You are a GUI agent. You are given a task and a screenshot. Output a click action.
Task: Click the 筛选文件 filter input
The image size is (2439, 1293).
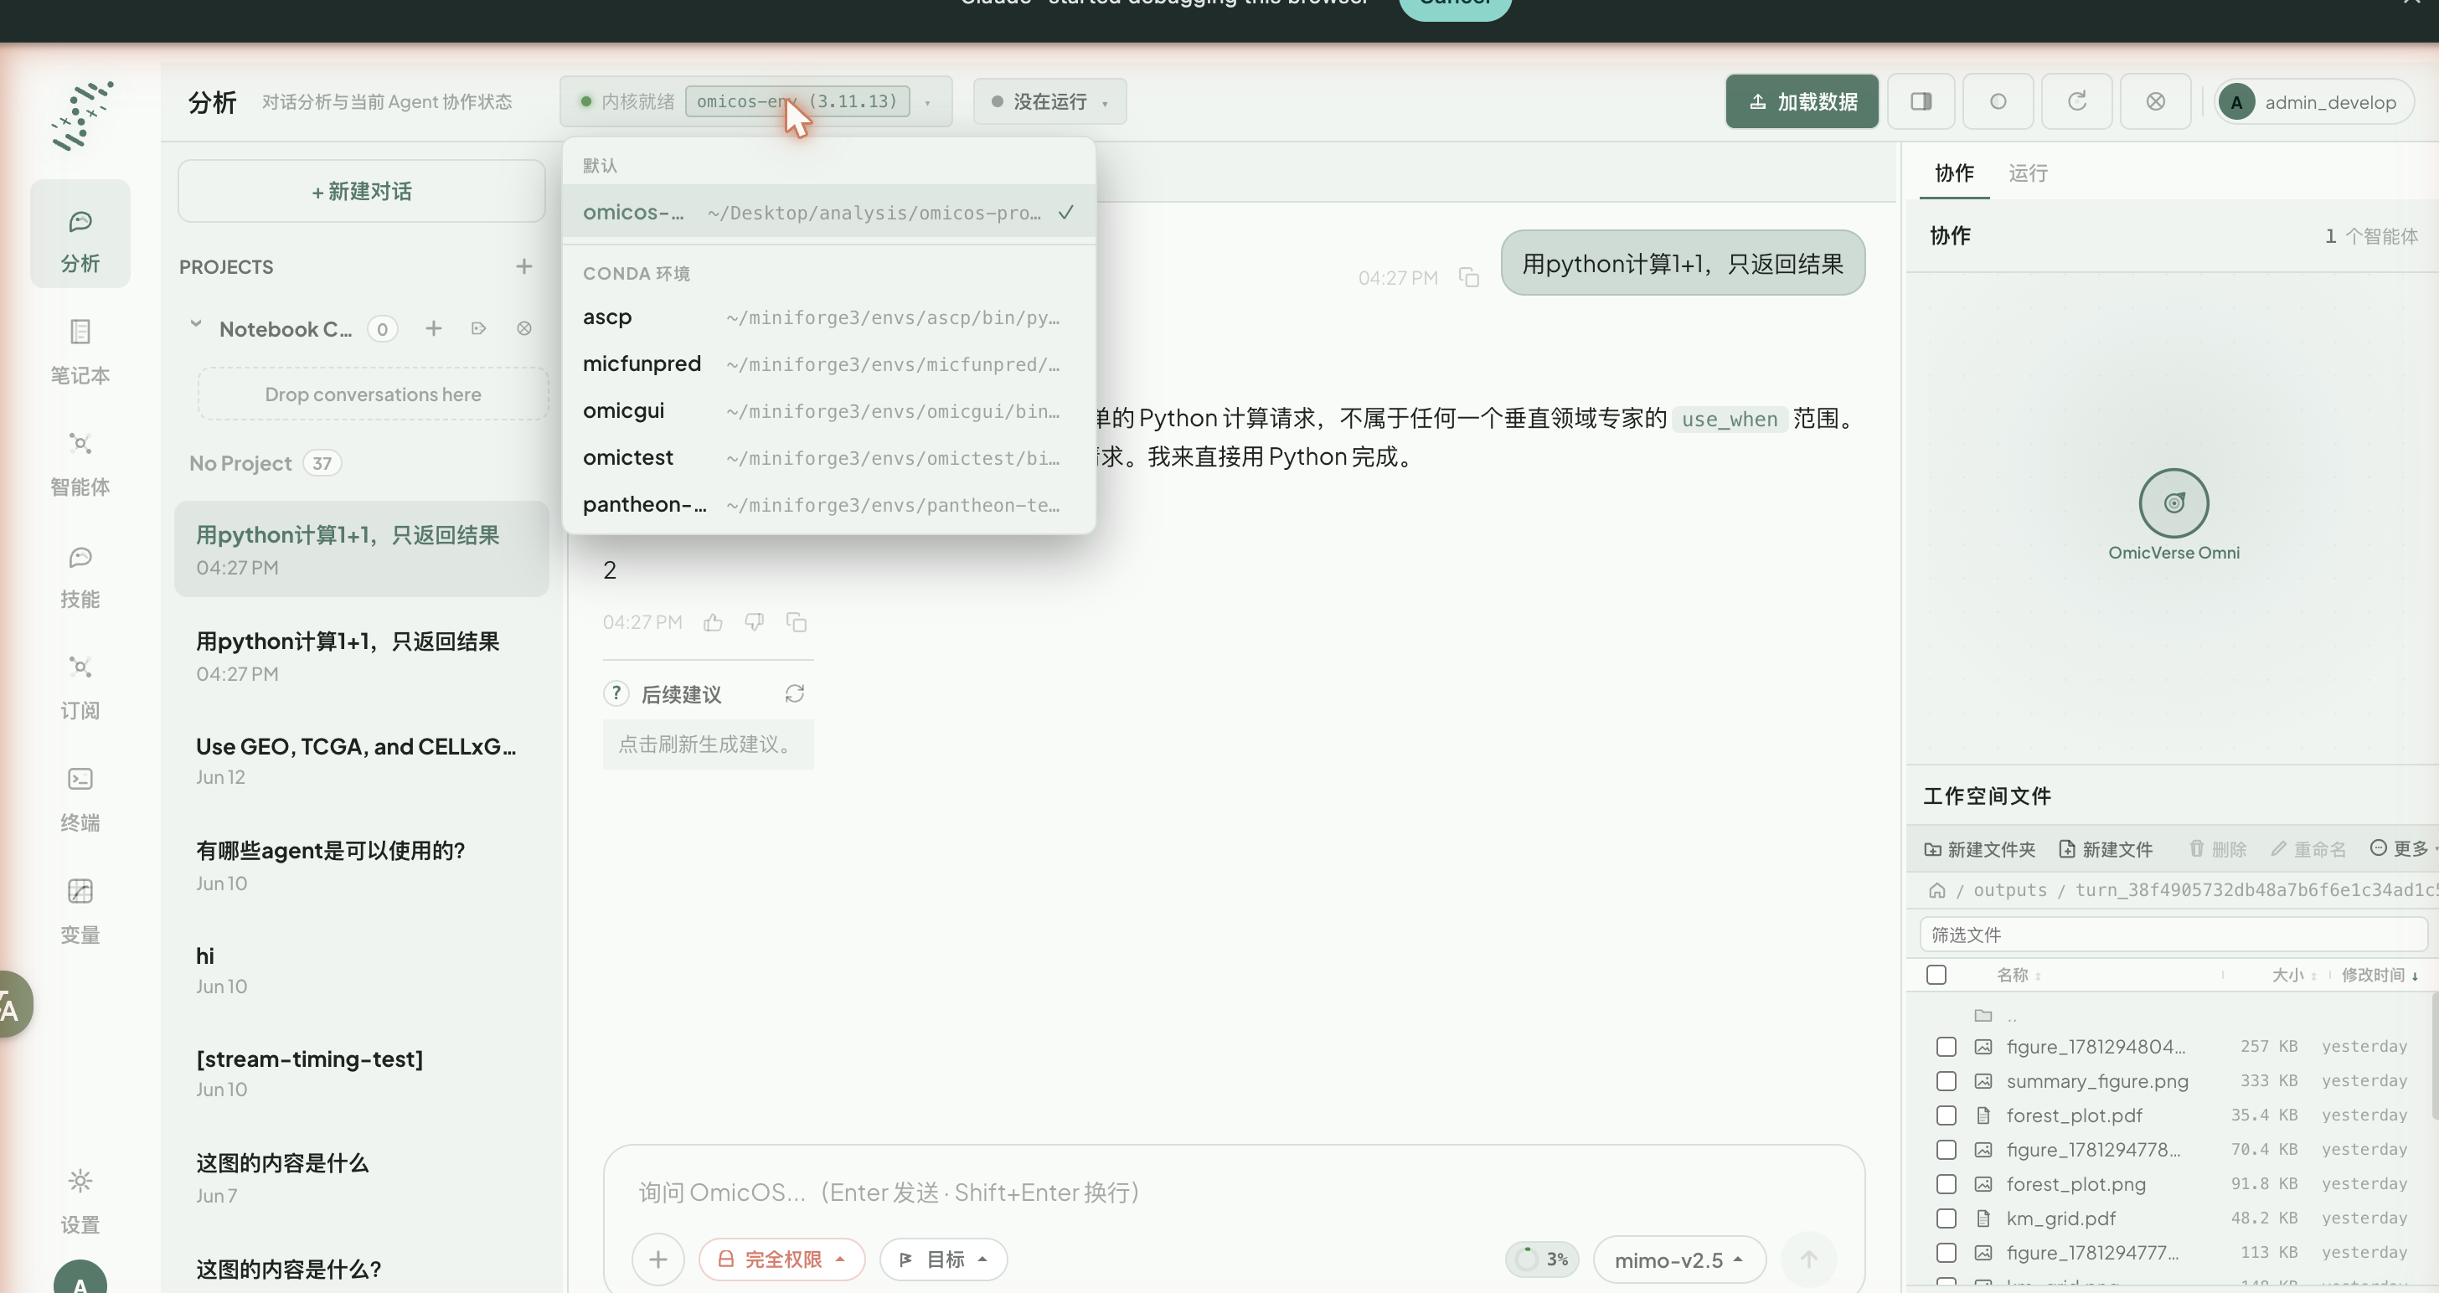point(2173,935)
